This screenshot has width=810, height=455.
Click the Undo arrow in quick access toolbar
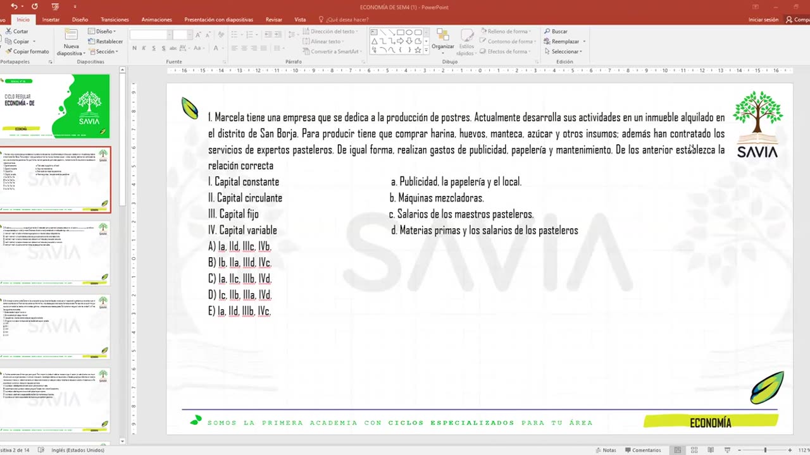point(13,6)
